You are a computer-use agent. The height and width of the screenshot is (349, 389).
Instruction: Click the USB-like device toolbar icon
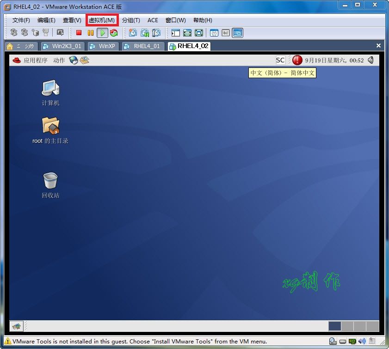[46, 32]
